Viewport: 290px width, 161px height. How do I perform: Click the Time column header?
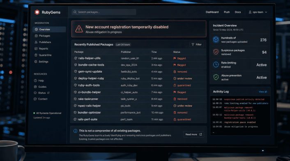(x=154, y=52)
